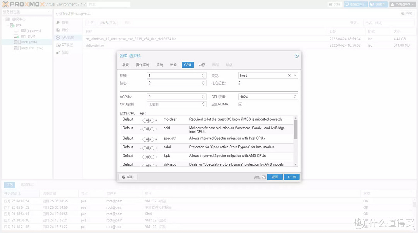The image size is (418, 233).
Task: Select the cn_windows_10_enterprise ISO row
Action: tap(249, 39)
